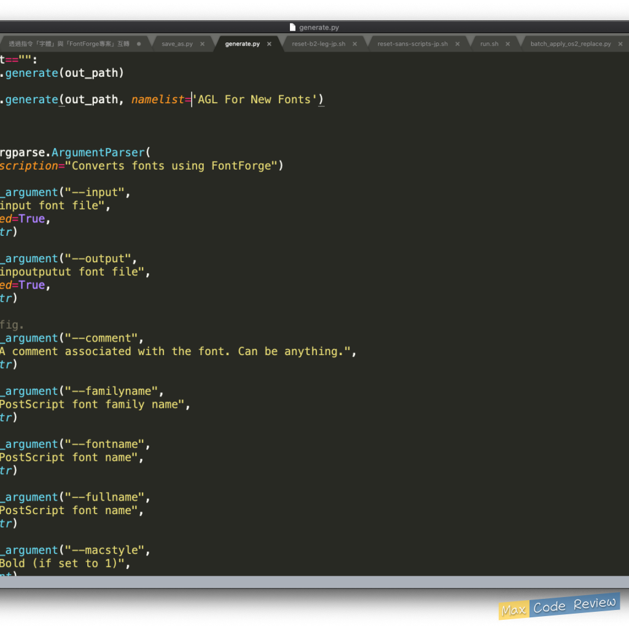629x629 pixels.
Task: Close the run.sh tab
Action: [507, 44]
